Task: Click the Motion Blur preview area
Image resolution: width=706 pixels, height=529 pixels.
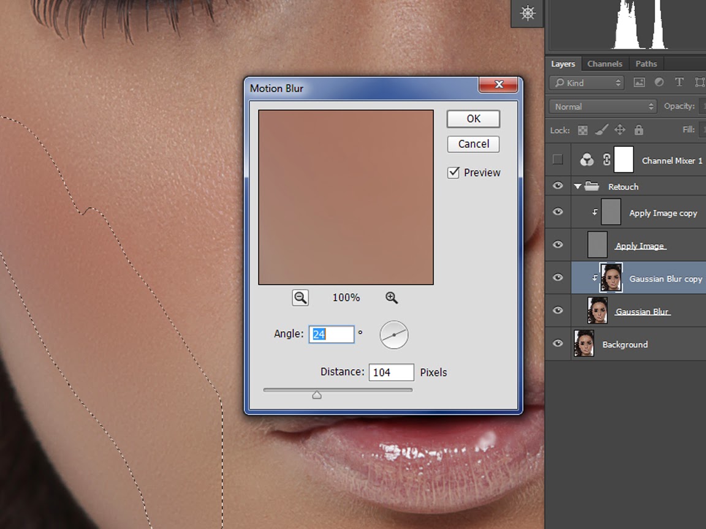Action: coord(346,197)
